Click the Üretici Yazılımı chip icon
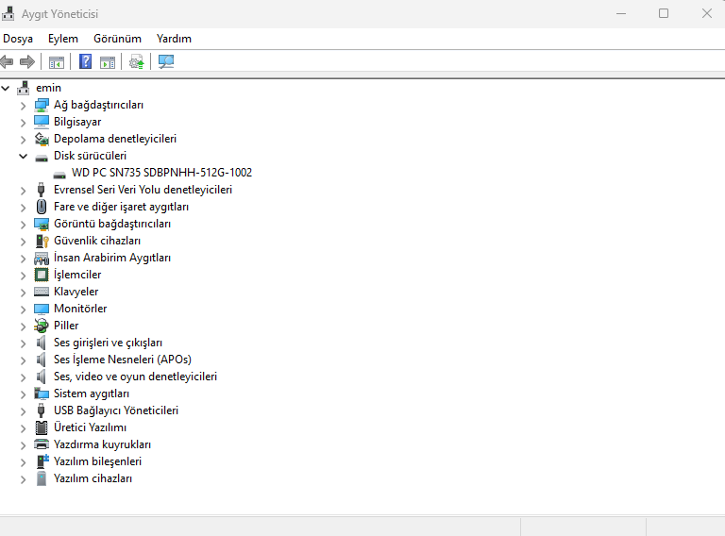Viewport: 725px width, 536px height. pos(42,427)
